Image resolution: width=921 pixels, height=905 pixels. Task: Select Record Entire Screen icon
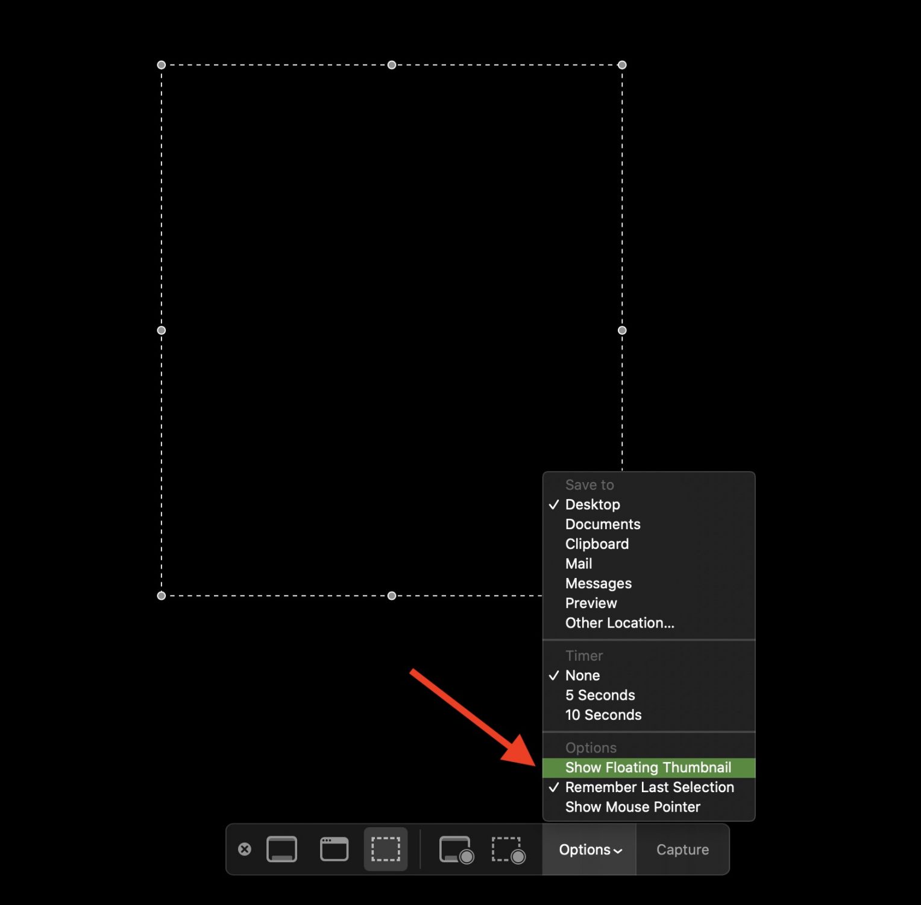pyautogui.click(x=456, y=849)
